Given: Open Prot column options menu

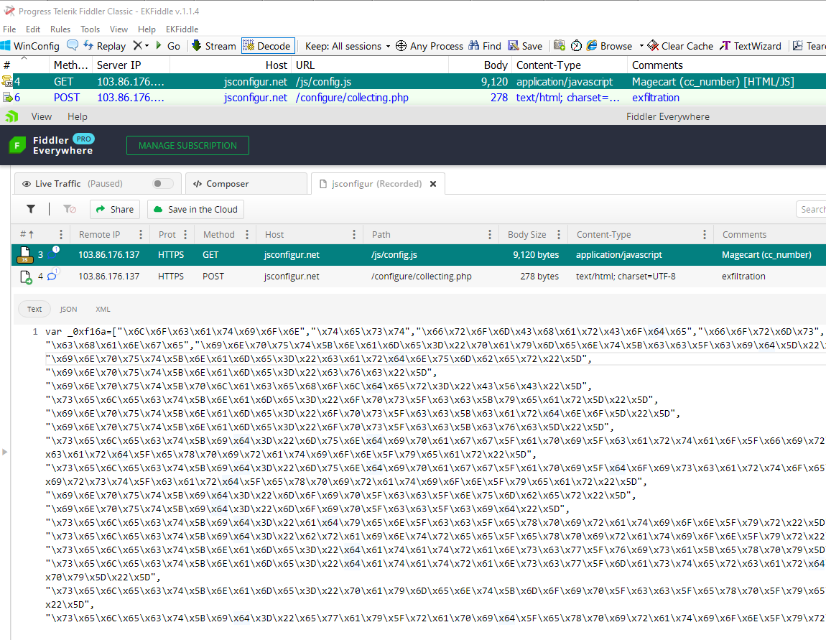Looking at the screenshot, I should (185, 234).
